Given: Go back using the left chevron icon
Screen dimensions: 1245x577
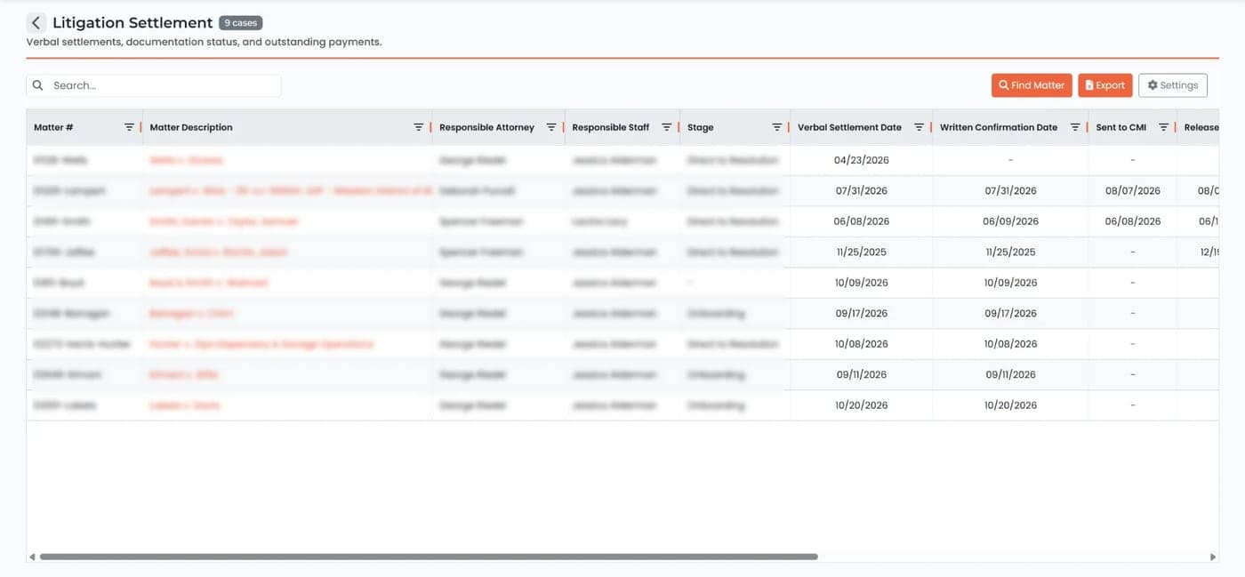Looking at the screenshot, I should (x=36, y=23).
